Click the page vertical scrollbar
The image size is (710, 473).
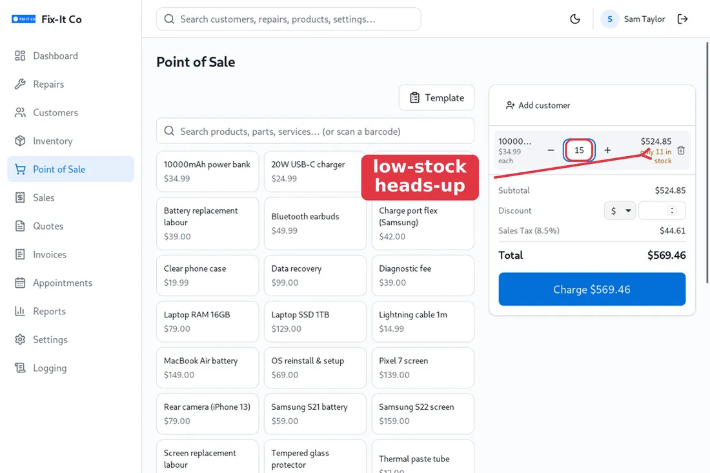pyautogui.click(x=707, y=163)
